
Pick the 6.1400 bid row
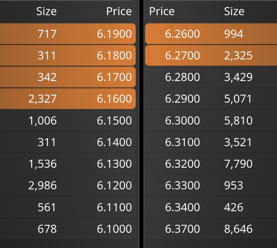point(68,142)
